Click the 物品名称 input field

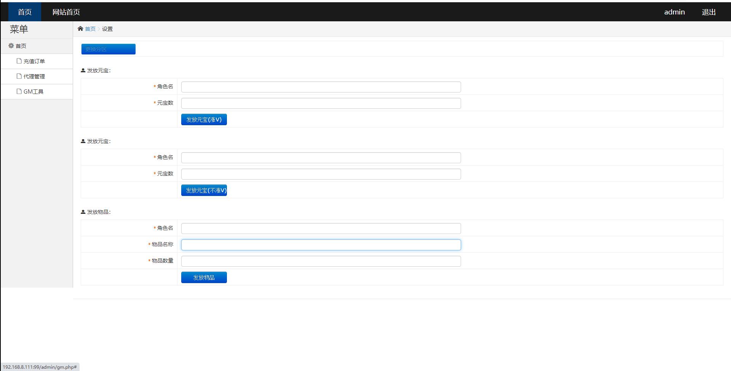pyautogui.click(x=321, y=245)
